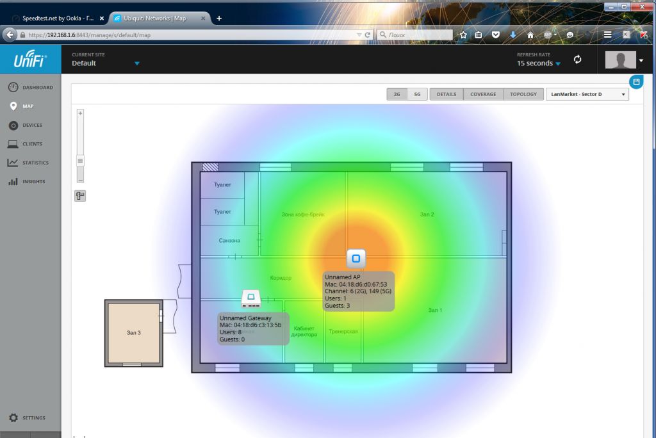656x438 pixels.
Task: Expand the Current Site dropdown
Action: [x=136, y=63]
